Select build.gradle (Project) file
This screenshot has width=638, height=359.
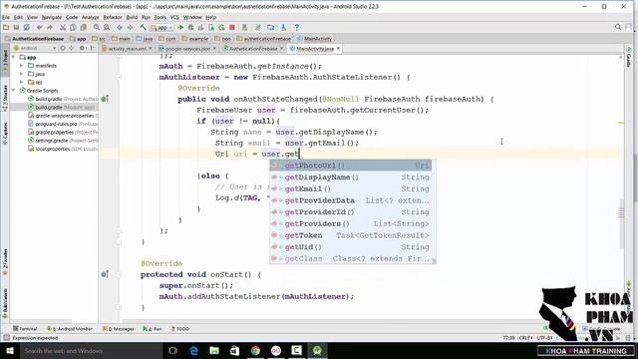63,99
